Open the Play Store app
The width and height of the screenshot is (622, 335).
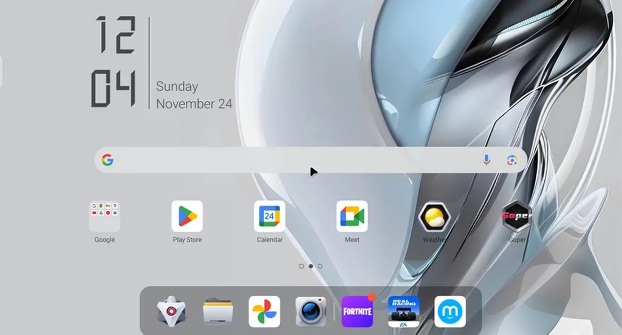[x=187, y=216]
